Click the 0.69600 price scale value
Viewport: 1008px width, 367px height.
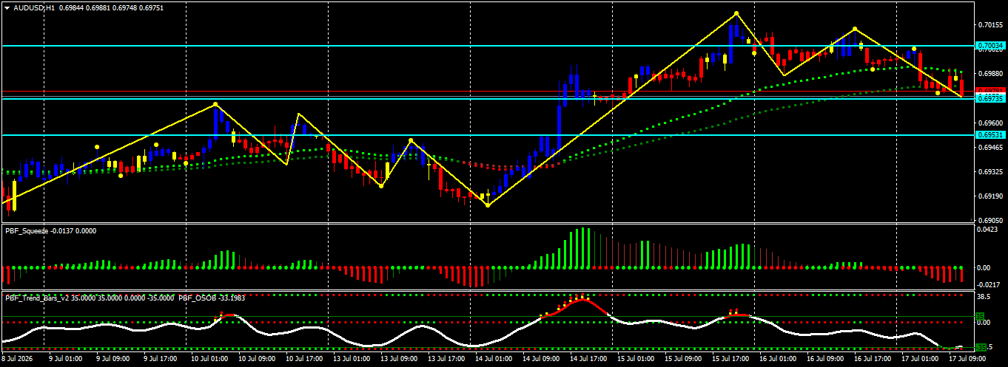point(991,123)
